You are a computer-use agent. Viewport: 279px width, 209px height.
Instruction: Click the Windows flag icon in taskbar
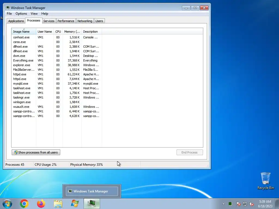pyautogui.click(x=75, y=204)
